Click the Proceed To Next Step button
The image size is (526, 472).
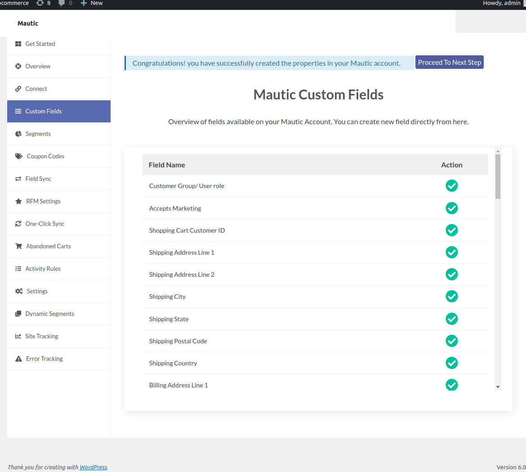(449, 63)
